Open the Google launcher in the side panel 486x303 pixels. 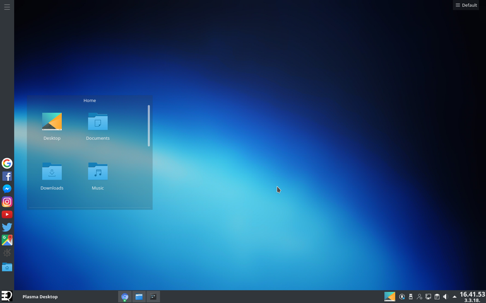tap(7, 163)
